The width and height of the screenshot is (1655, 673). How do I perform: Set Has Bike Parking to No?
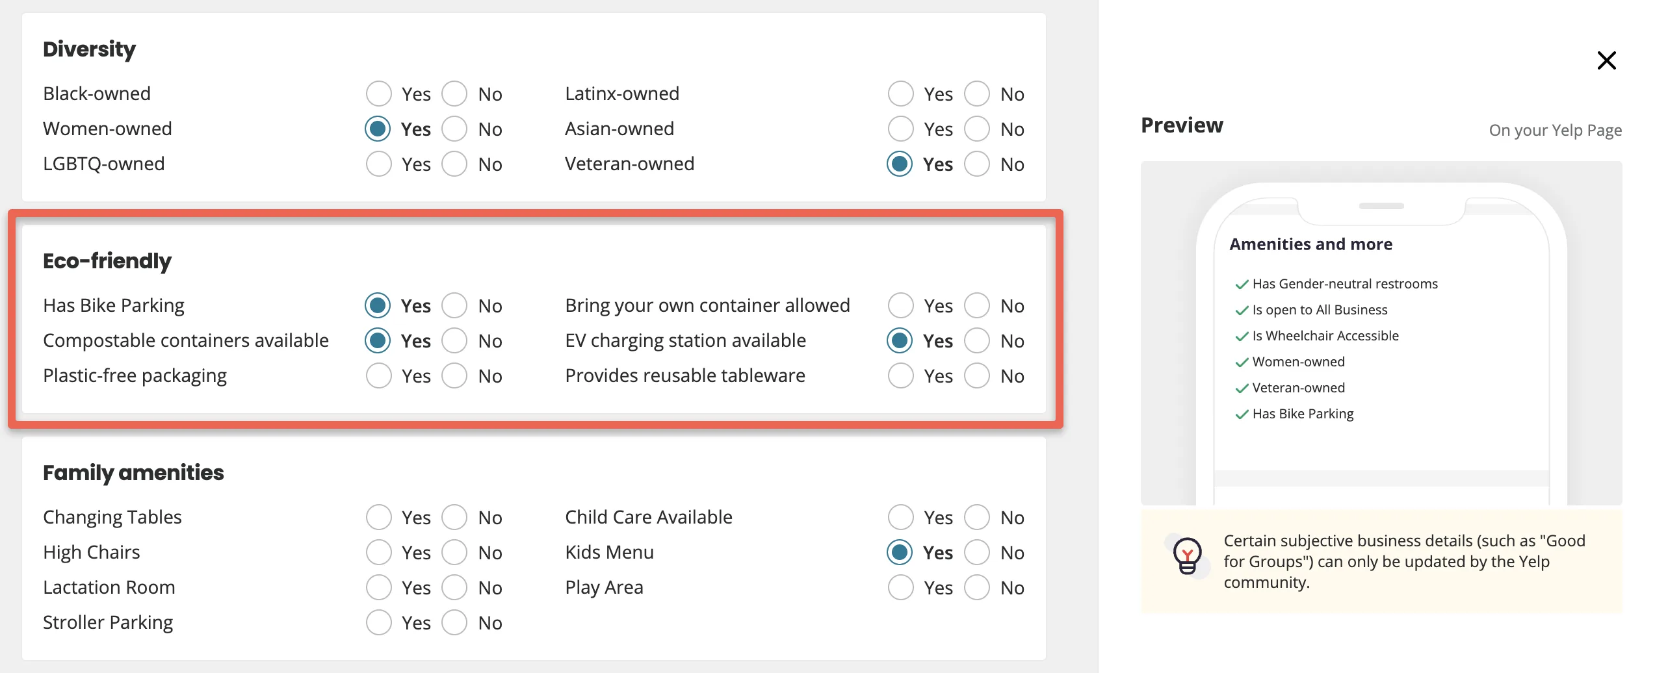click(x=454, y=305)
